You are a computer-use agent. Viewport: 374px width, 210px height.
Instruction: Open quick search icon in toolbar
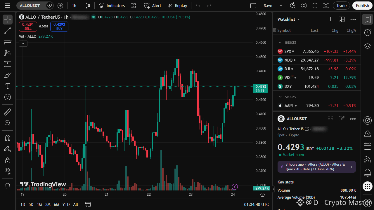(x=292, y=6)
